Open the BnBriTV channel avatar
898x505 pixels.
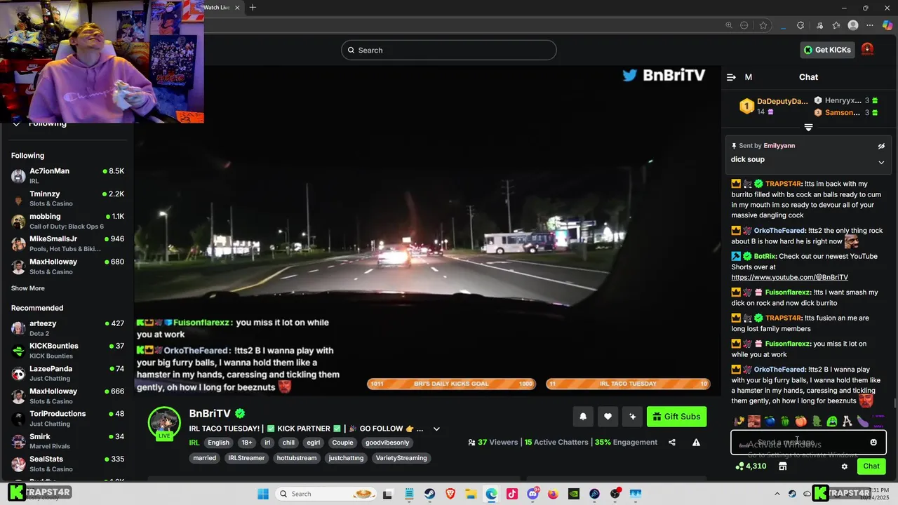pyautogui.click(x=164, y=424)
